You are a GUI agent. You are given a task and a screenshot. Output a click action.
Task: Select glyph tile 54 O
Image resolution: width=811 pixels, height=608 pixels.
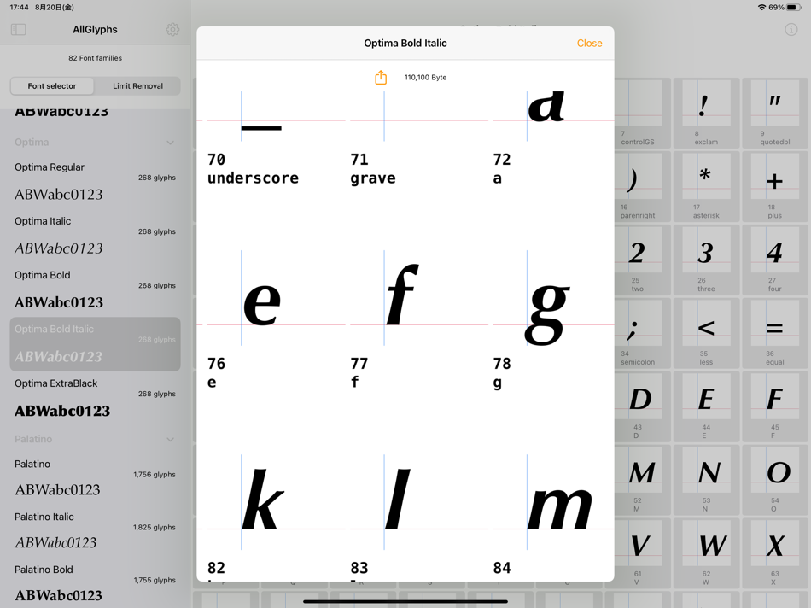[x=775, y=480]
